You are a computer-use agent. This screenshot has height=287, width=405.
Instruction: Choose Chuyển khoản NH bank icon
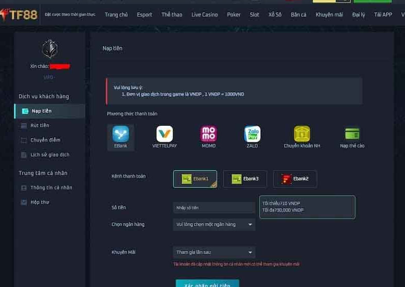coord(302,134)
